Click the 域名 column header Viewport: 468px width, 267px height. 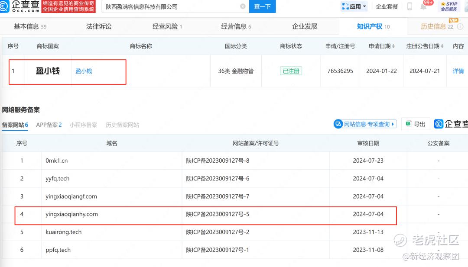click(112, 143)
